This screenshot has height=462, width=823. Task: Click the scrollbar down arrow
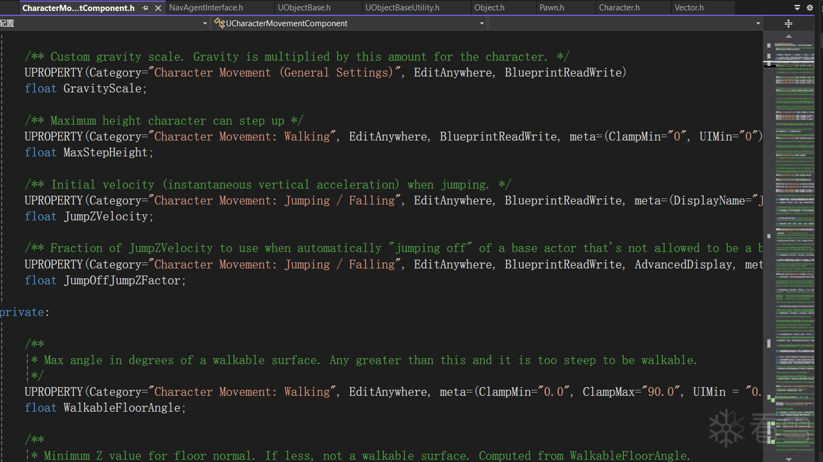pos(789,459)
